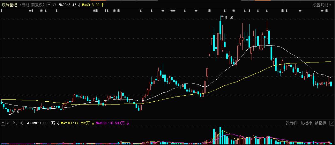Viewport: 335px width, 145px height.
Task: Open the 日线, 前复权 period selector
Action: 33,5
